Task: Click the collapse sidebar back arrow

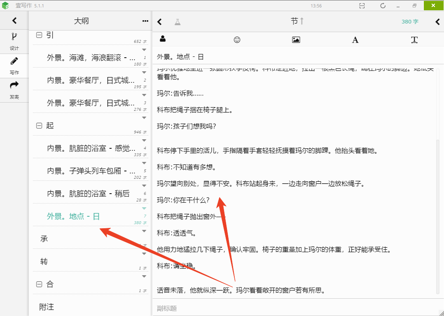Action: click(14, 21)
